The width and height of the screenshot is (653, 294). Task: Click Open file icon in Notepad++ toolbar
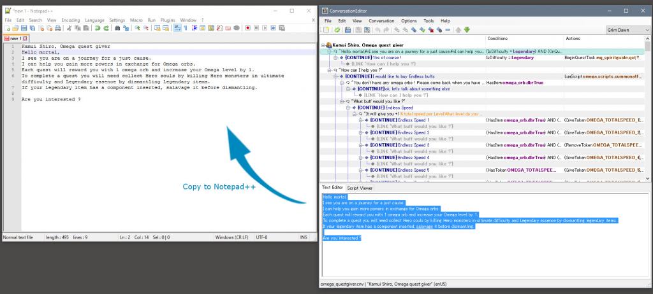tap(15, 28)
